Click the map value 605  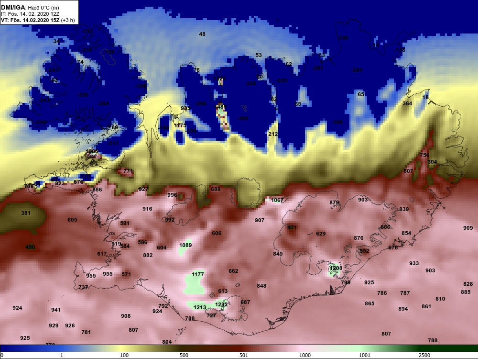coord(72,220)
